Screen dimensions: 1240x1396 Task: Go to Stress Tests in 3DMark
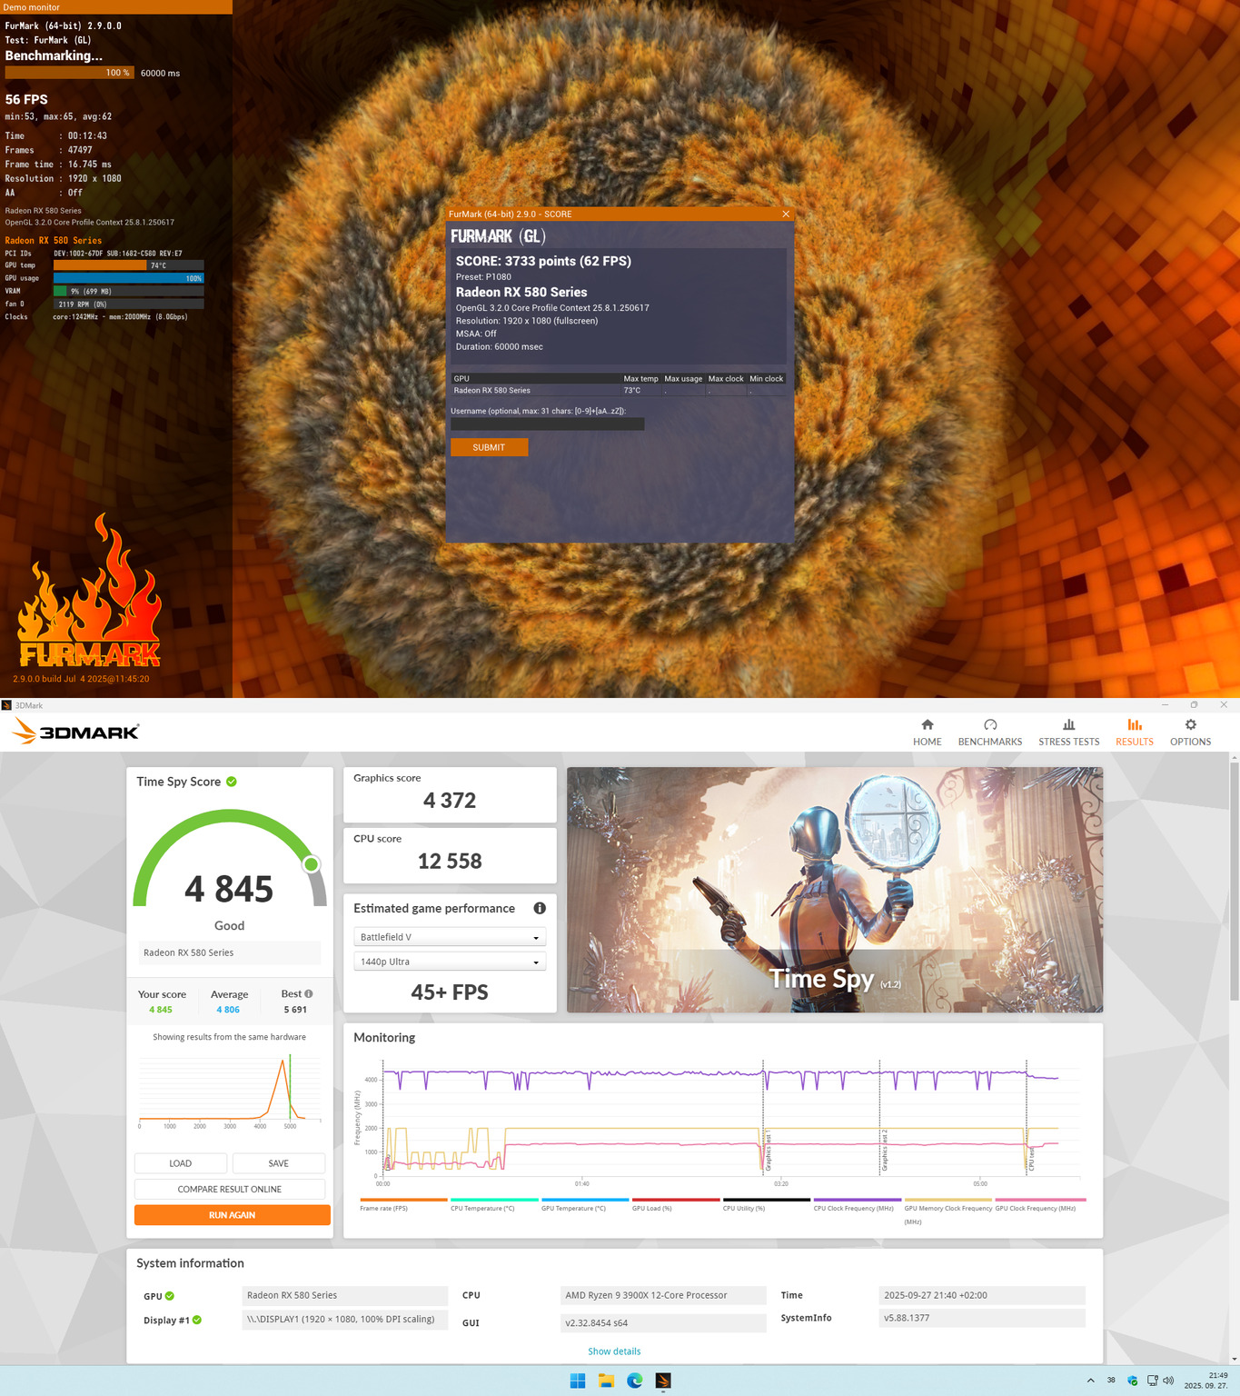click(x=1068, y=732)
